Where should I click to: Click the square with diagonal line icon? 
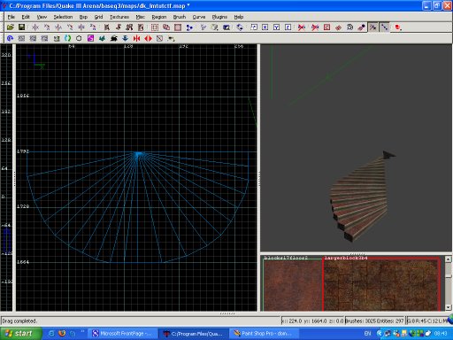coord(159,38)
